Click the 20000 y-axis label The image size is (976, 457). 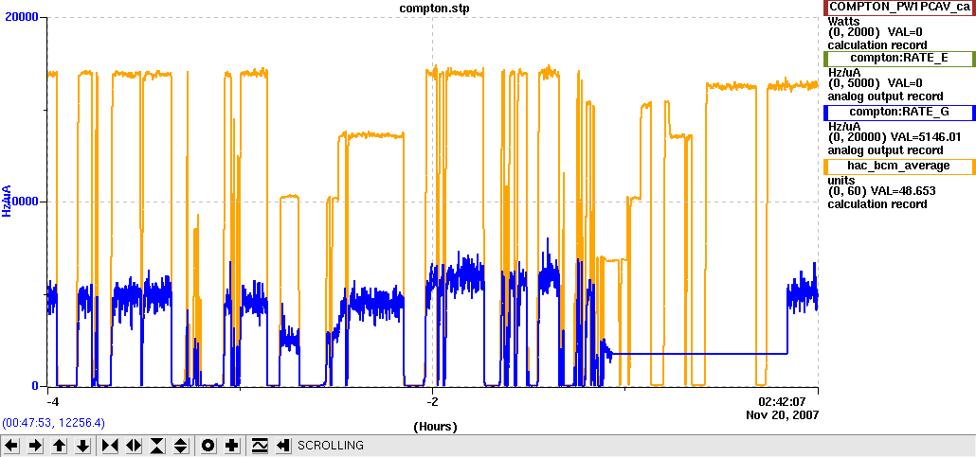tap(23, 17)
